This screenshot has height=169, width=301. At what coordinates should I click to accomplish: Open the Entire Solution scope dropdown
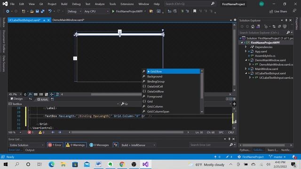[x=27, y=145]
